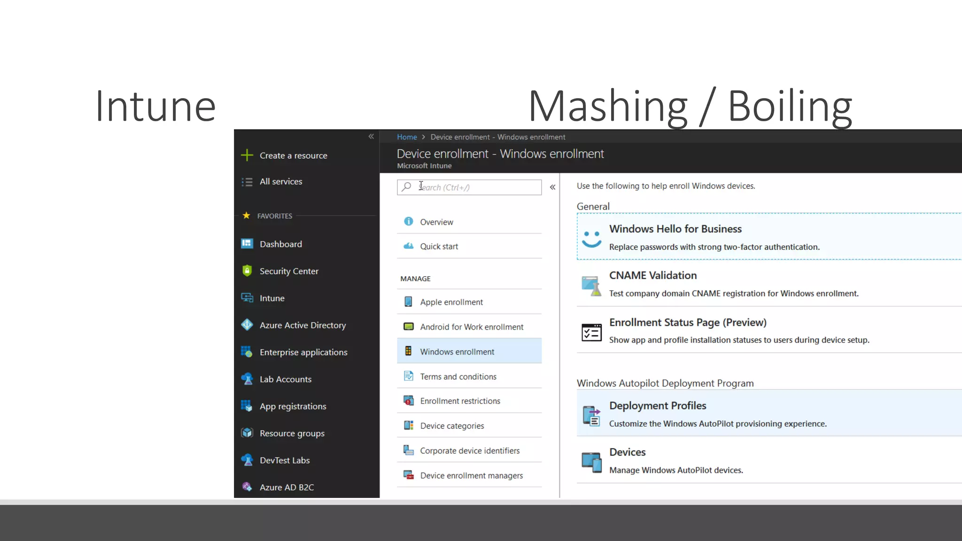Viewport: 962px width, 541px height.
Task: Click the Security Center shield icon
Action: tap(247, 270)
